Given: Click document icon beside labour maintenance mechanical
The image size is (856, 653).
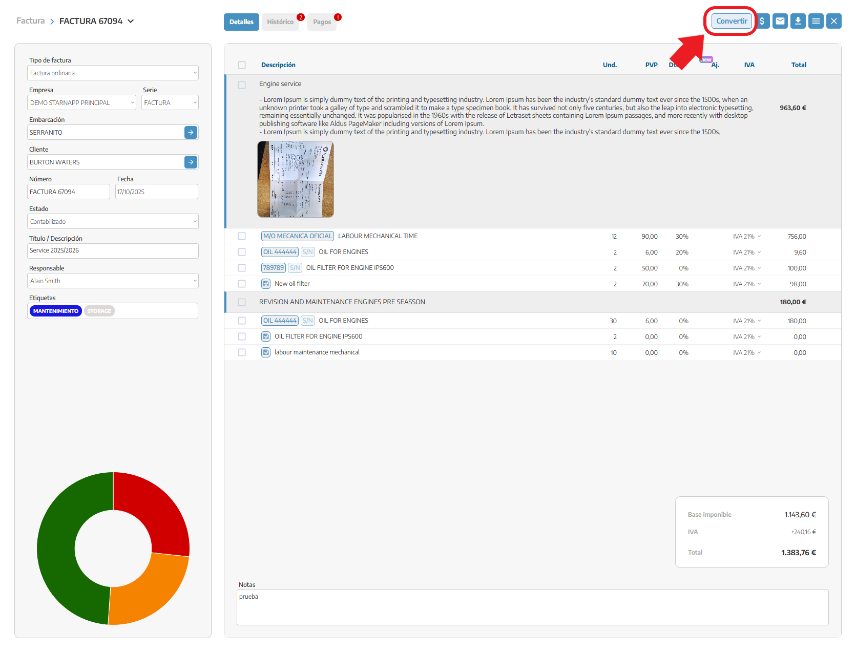Looking at the screenshot, I should 266,352.
